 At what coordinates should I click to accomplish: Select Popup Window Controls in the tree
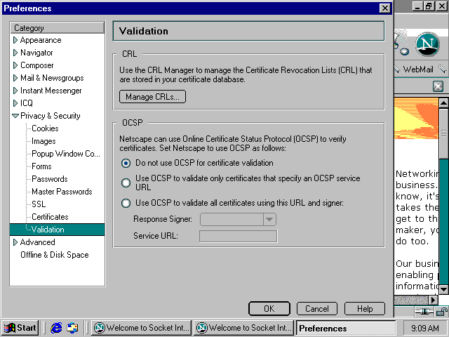[66, 154]
